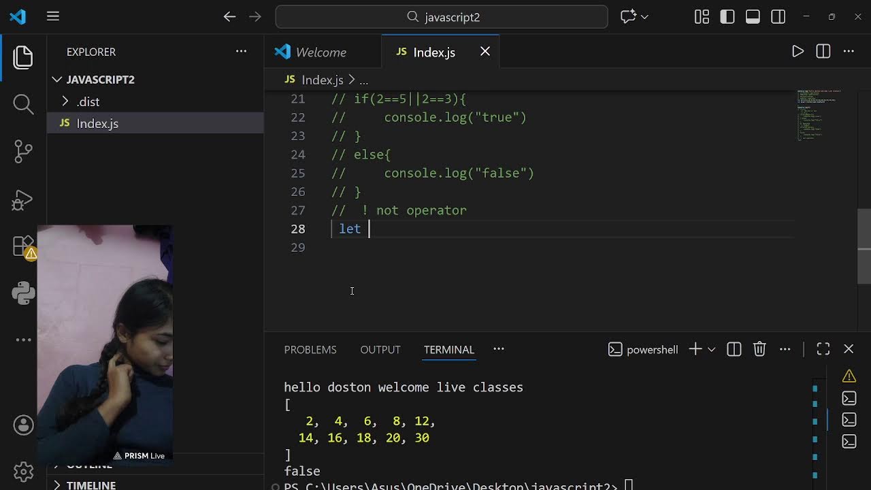Open terminal more actions menu
Viewport: 871px width, 490px height.
pyautogui.click(x=785, y=349)
